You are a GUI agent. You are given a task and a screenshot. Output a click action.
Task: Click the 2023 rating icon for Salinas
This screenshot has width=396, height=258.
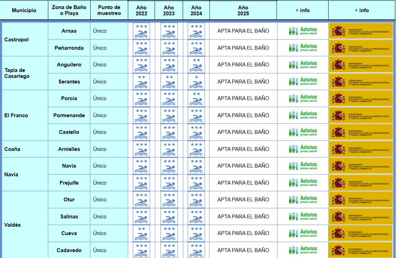(169, 216)
